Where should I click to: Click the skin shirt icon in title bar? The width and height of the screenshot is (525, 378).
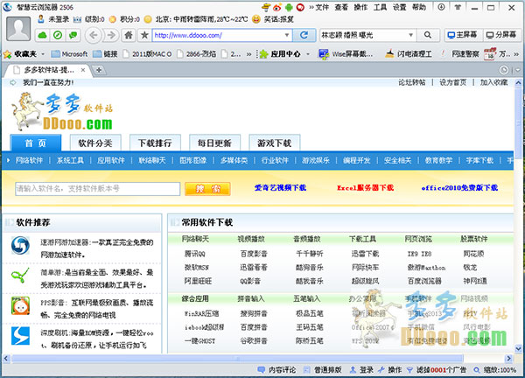(x=458, y=7)
